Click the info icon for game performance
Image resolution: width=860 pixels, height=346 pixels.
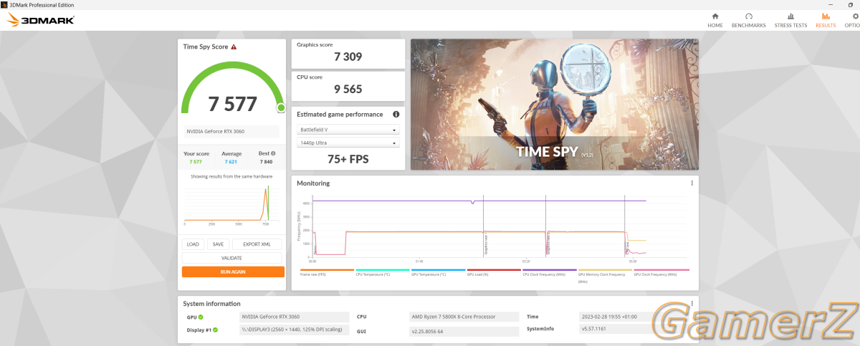click(396, 114)
